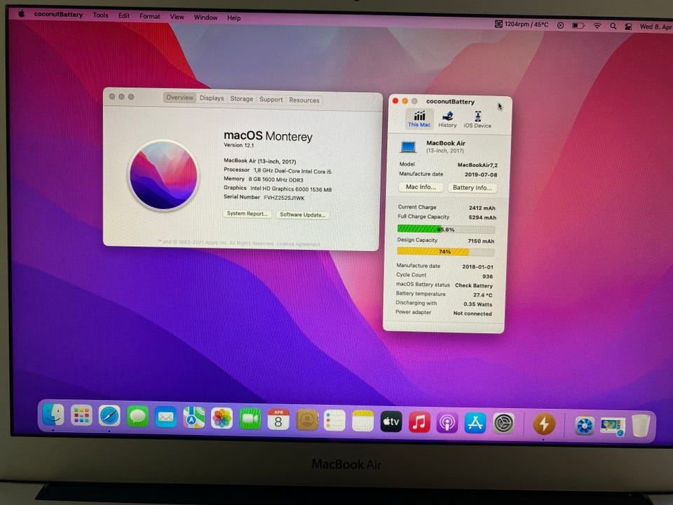
Task: Open Maps from the Dock
Action: [x=194, y=417]
